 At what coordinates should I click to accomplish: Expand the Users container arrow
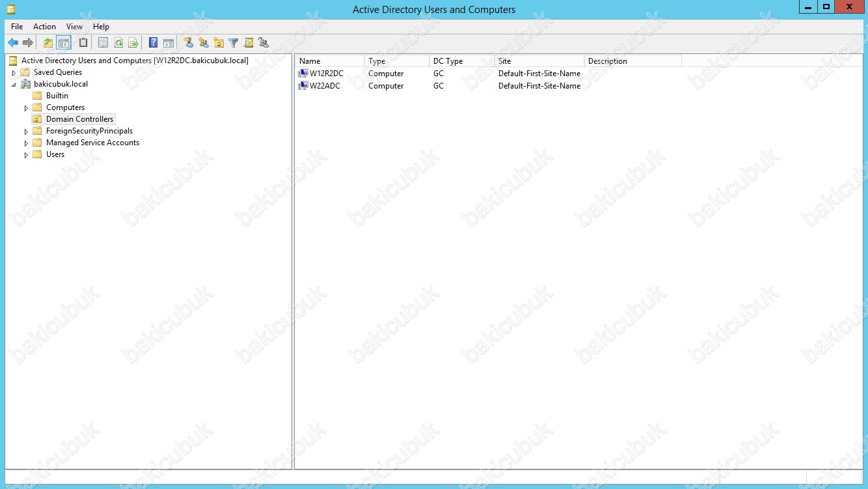click(26, 154)
